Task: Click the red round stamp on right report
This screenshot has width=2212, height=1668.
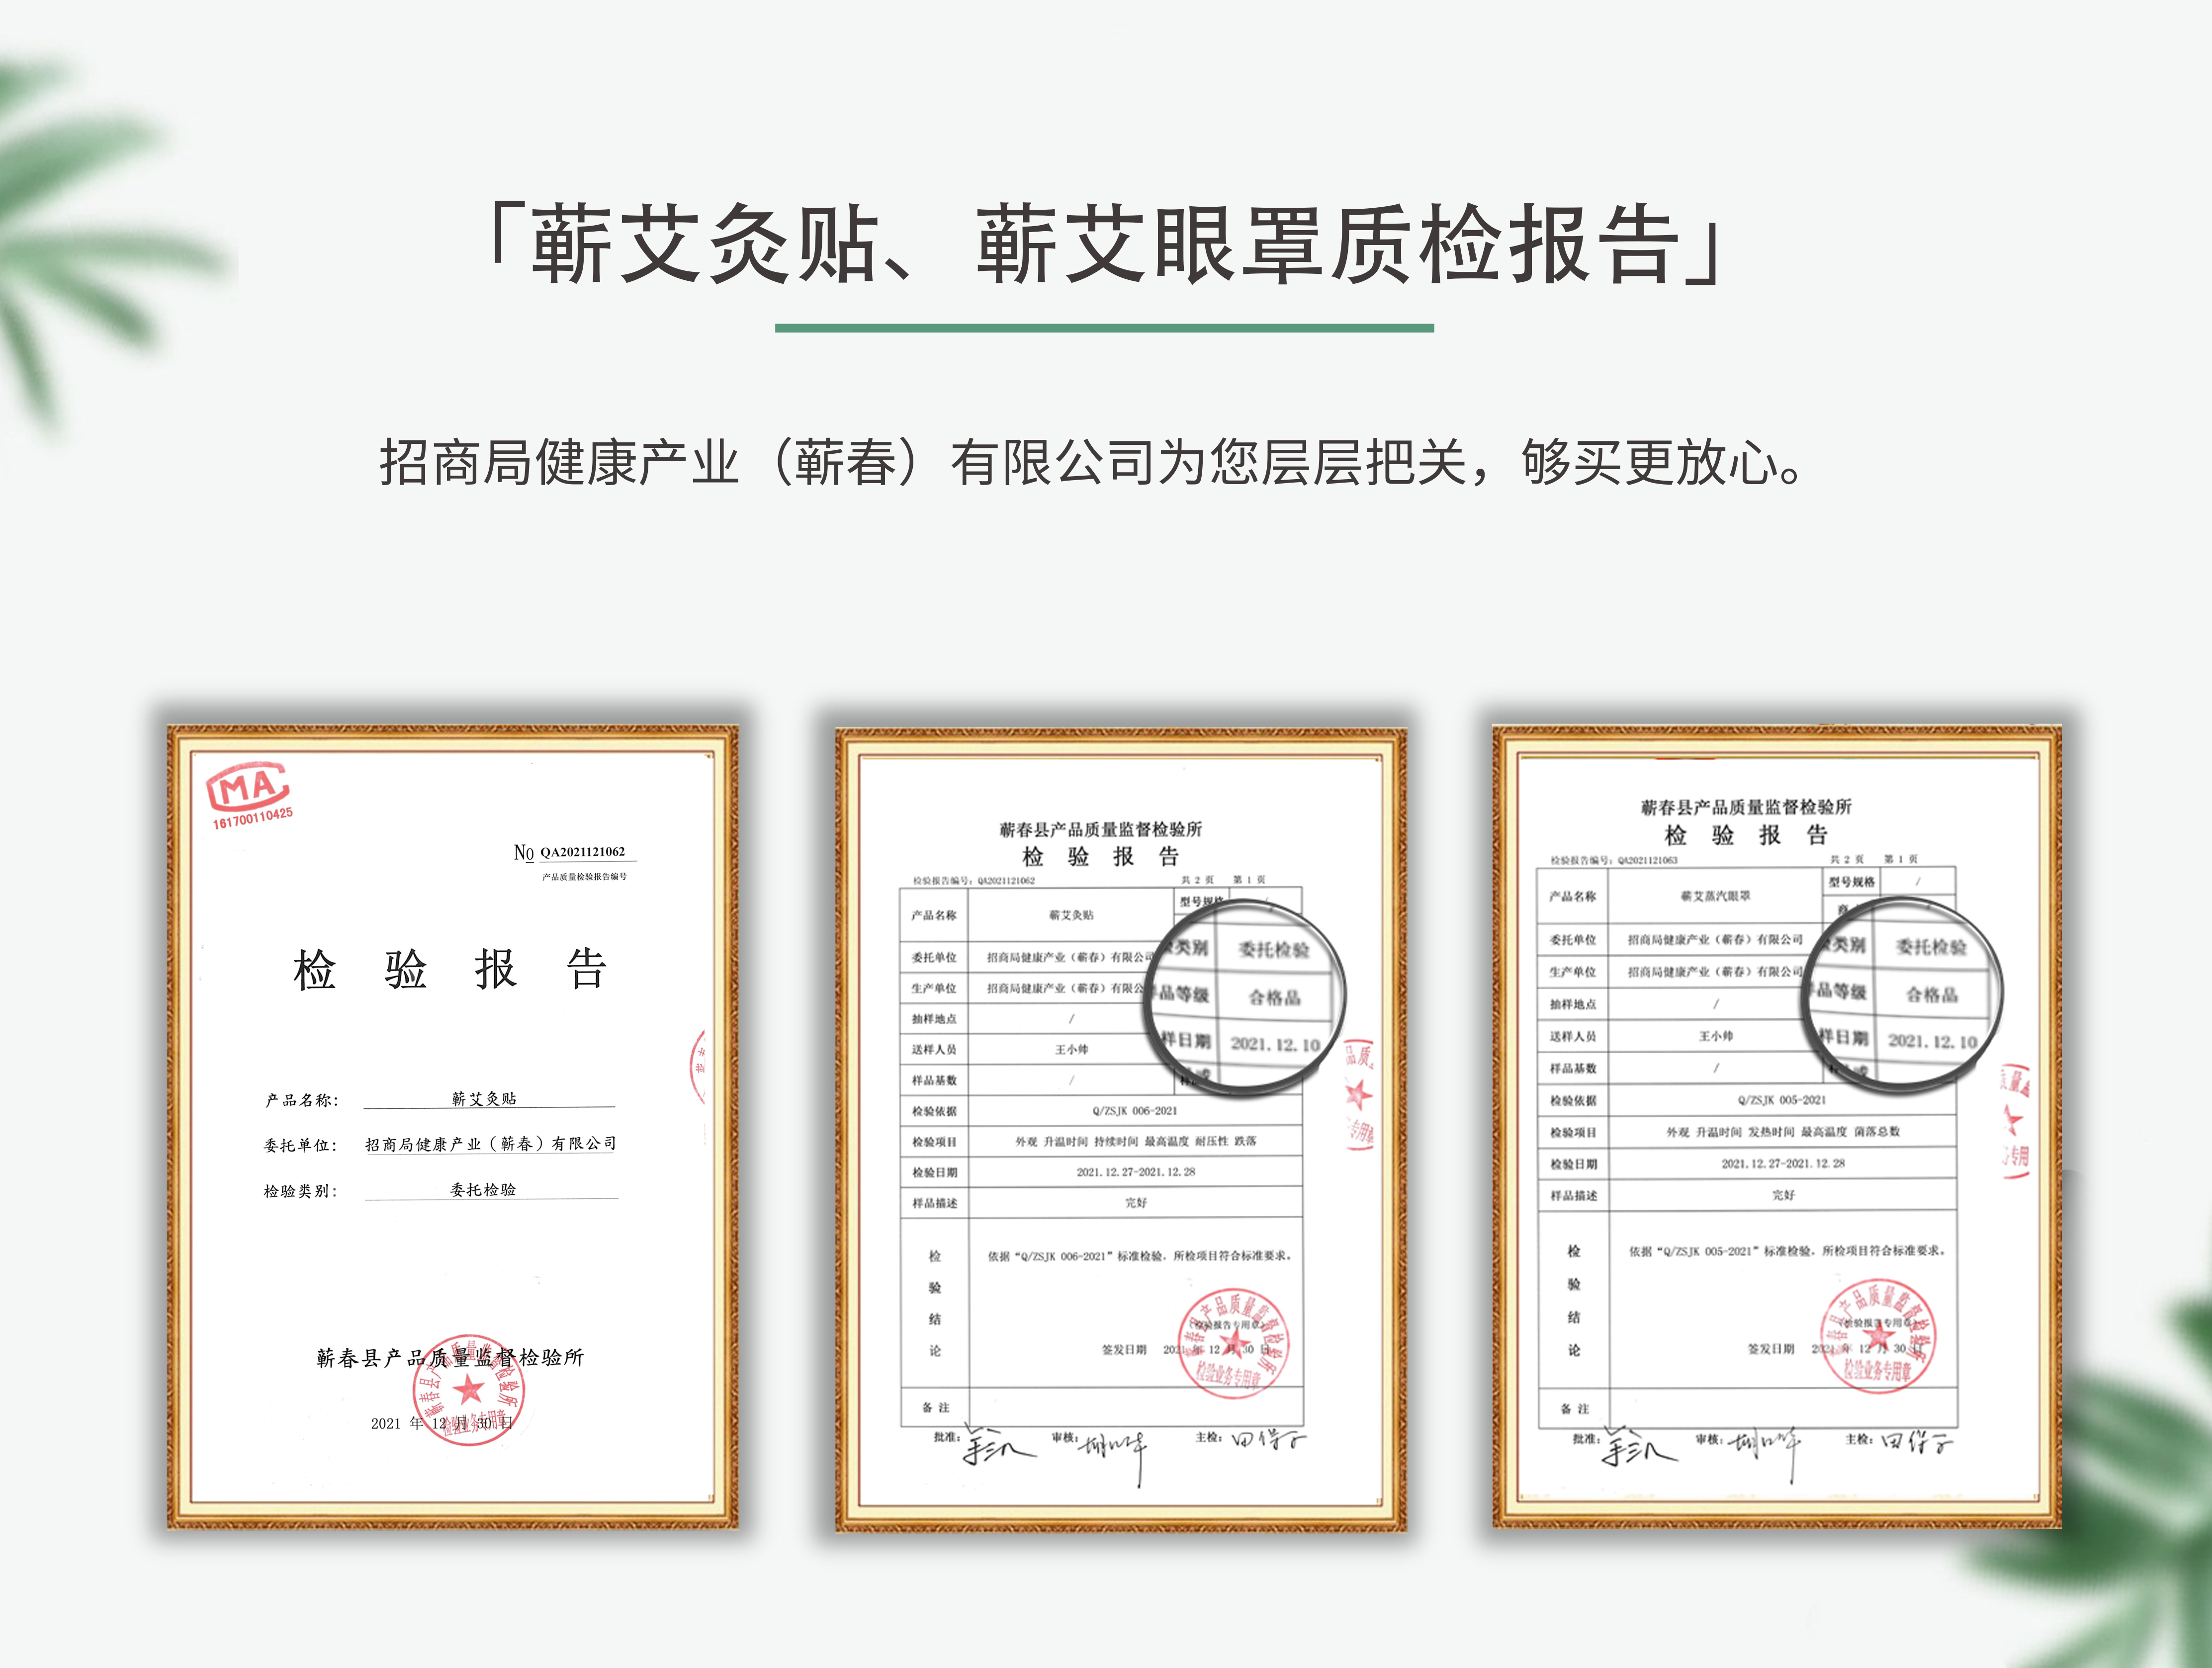Action: point(1877,1336)
